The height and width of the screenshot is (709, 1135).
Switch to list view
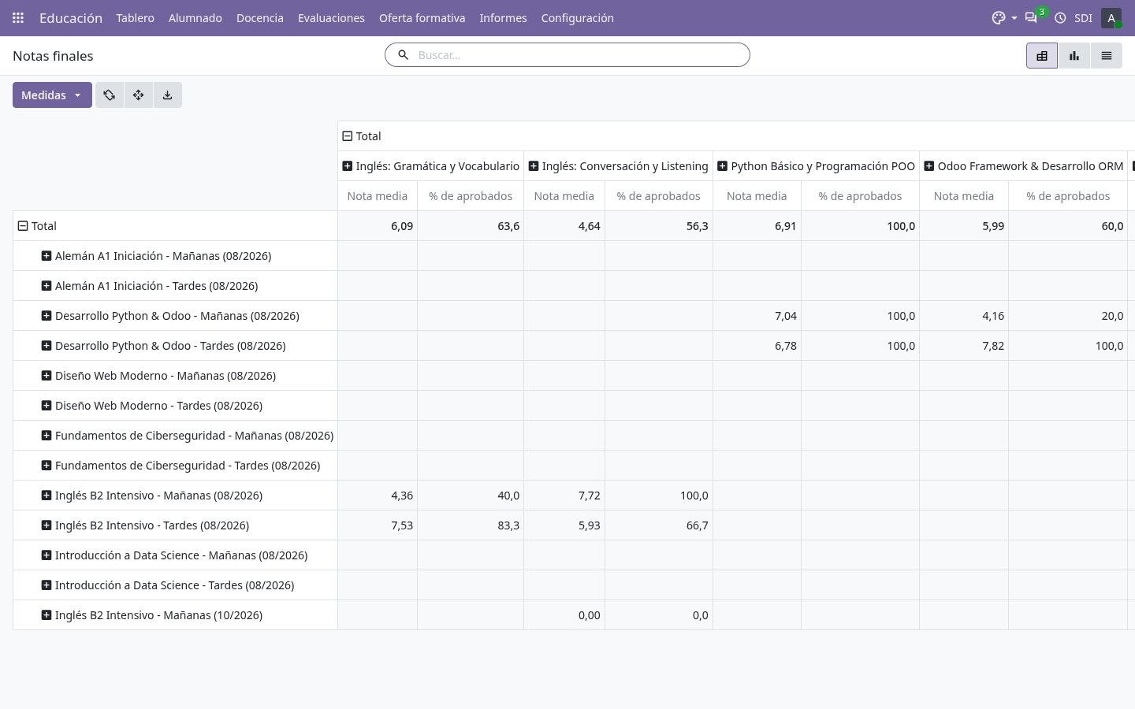[x=1107, y=56]
